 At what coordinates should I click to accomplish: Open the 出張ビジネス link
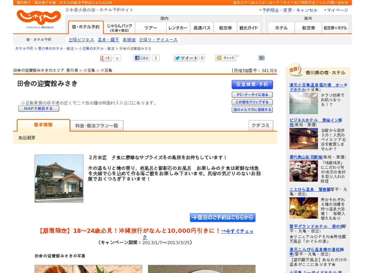[81, 40]
